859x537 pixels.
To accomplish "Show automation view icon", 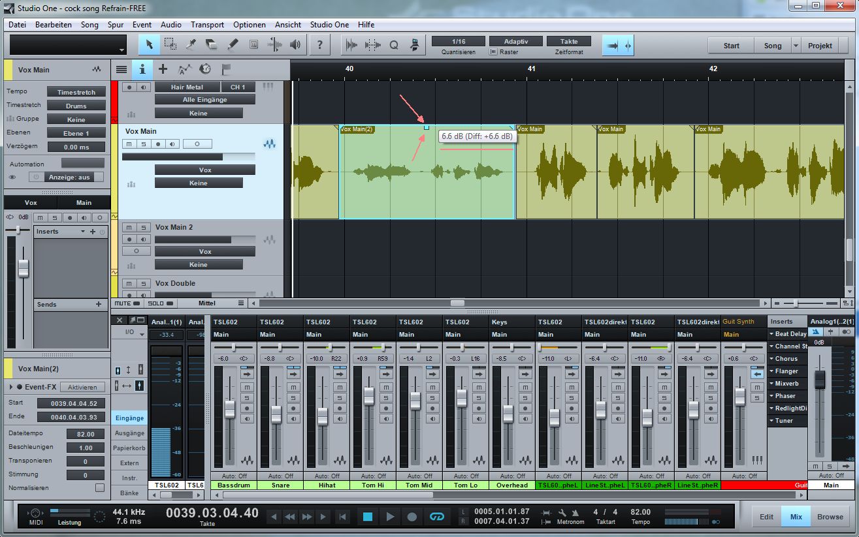I will tap(184, 69).
